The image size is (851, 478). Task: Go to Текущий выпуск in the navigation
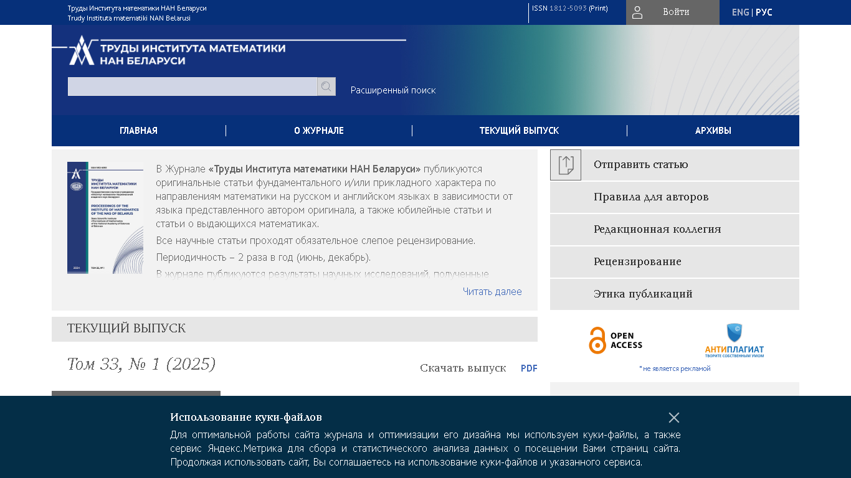coord(520,131)
